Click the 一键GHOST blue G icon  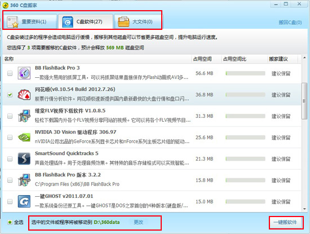[x=24, y=201]
